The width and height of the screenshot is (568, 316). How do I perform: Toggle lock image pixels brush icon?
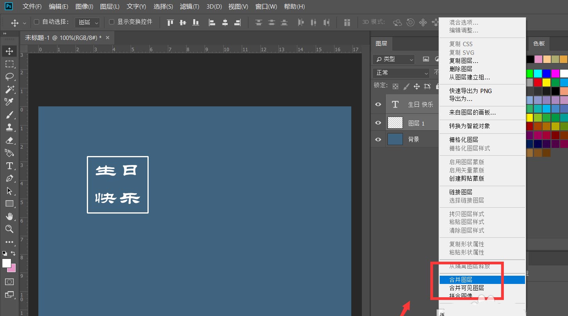pos(406,86)
